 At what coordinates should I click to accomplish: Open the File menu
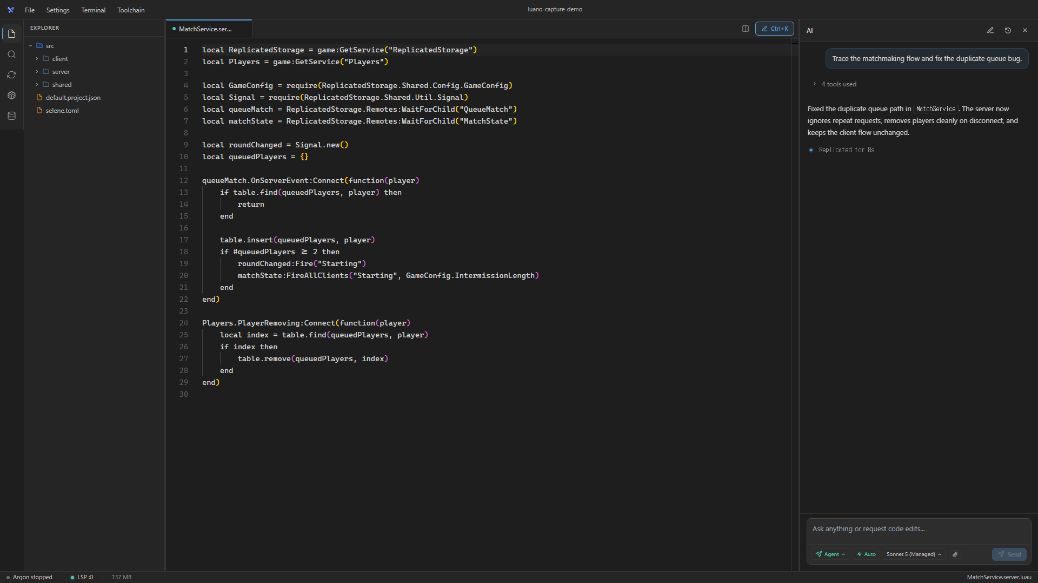pyautogui.click(x=30, y=10)
